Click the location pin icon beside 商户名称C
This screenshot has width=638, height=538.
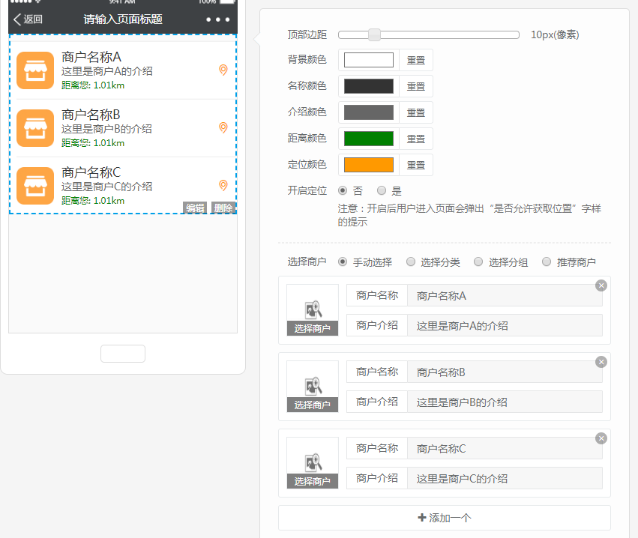point(223,186)
